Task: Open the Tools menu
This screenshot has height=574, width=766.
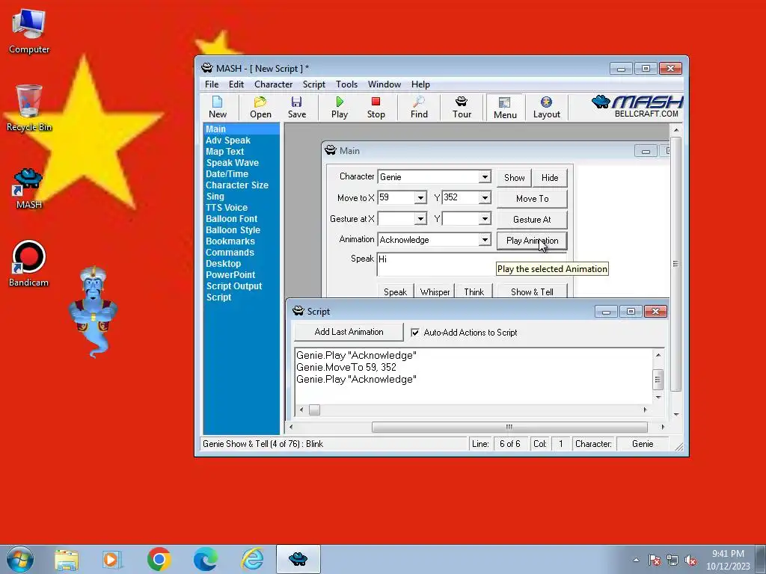Action: [x=346, y=84]
